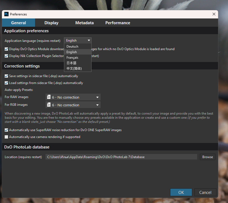Screen dimensions: 228x203
Task: Uncheck Save settings in sidecar file automatically
Action: tap(6, 76)
